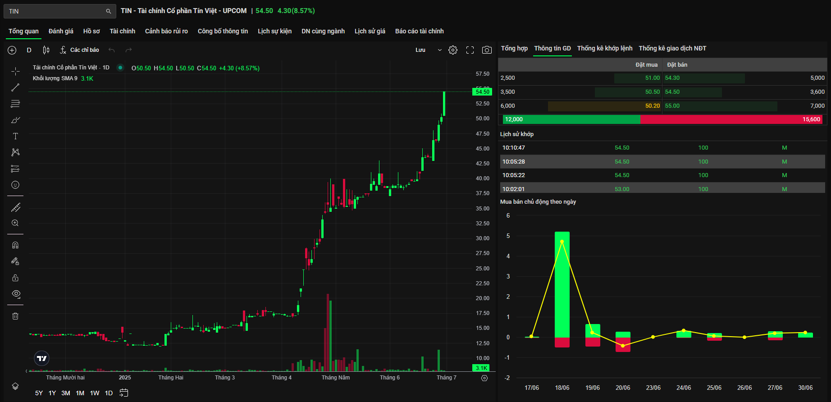The height and width of the screenshot is (402, 831).
Task: Open chart settings gear
Action: tap(453, 50)
